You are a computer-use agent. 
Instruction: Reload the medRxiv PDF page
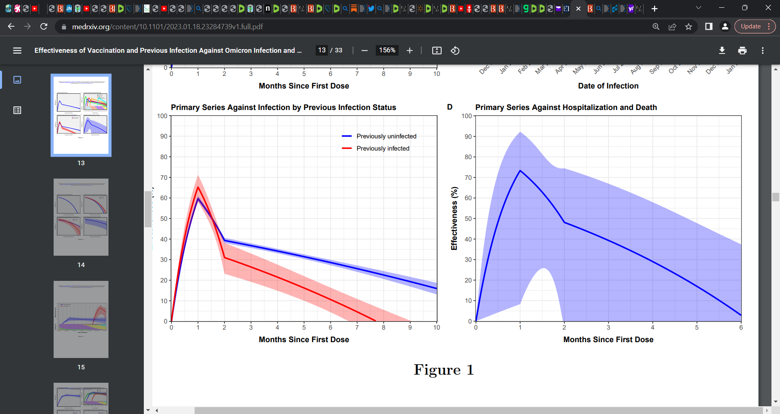44,26
